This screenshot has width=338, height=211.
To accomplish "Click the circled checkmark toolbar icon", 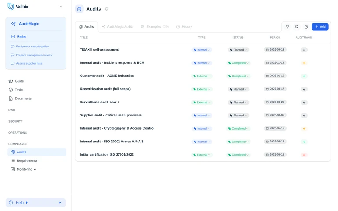I will tap(306, 27).
